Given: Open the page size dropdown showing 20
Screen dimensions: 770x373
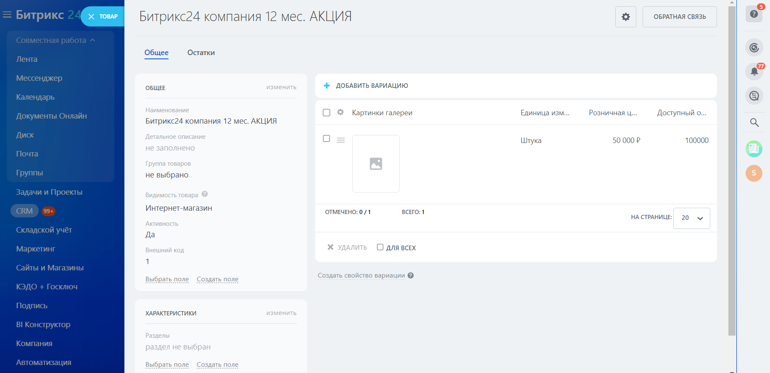Looking at the screenshot, I should click(692, 218).
